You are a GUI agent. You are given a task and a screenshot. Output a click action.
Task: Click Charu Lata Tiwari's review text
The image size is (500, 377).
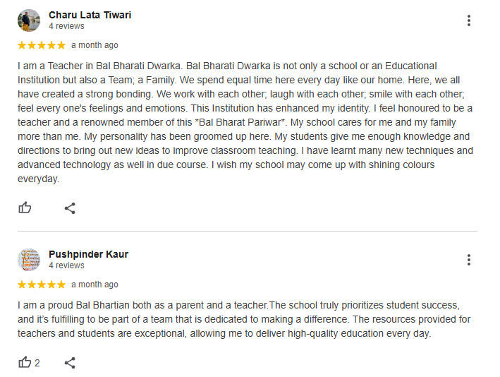tap(245, 122)
